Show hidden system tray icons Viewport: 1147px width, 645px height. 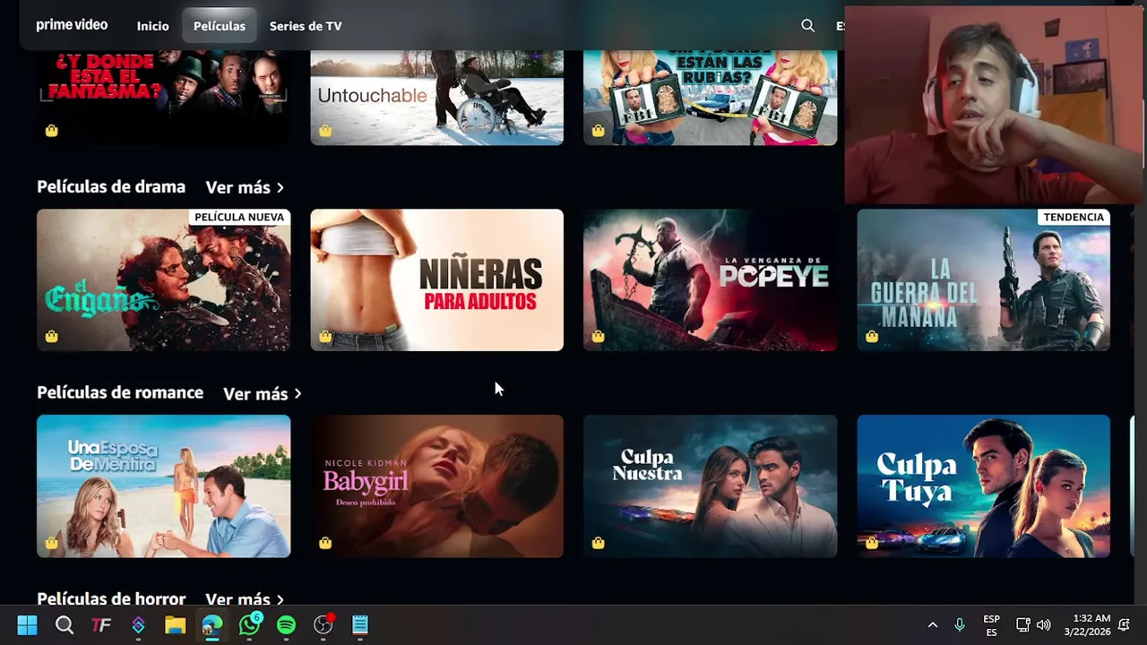(x=933, y=624)
